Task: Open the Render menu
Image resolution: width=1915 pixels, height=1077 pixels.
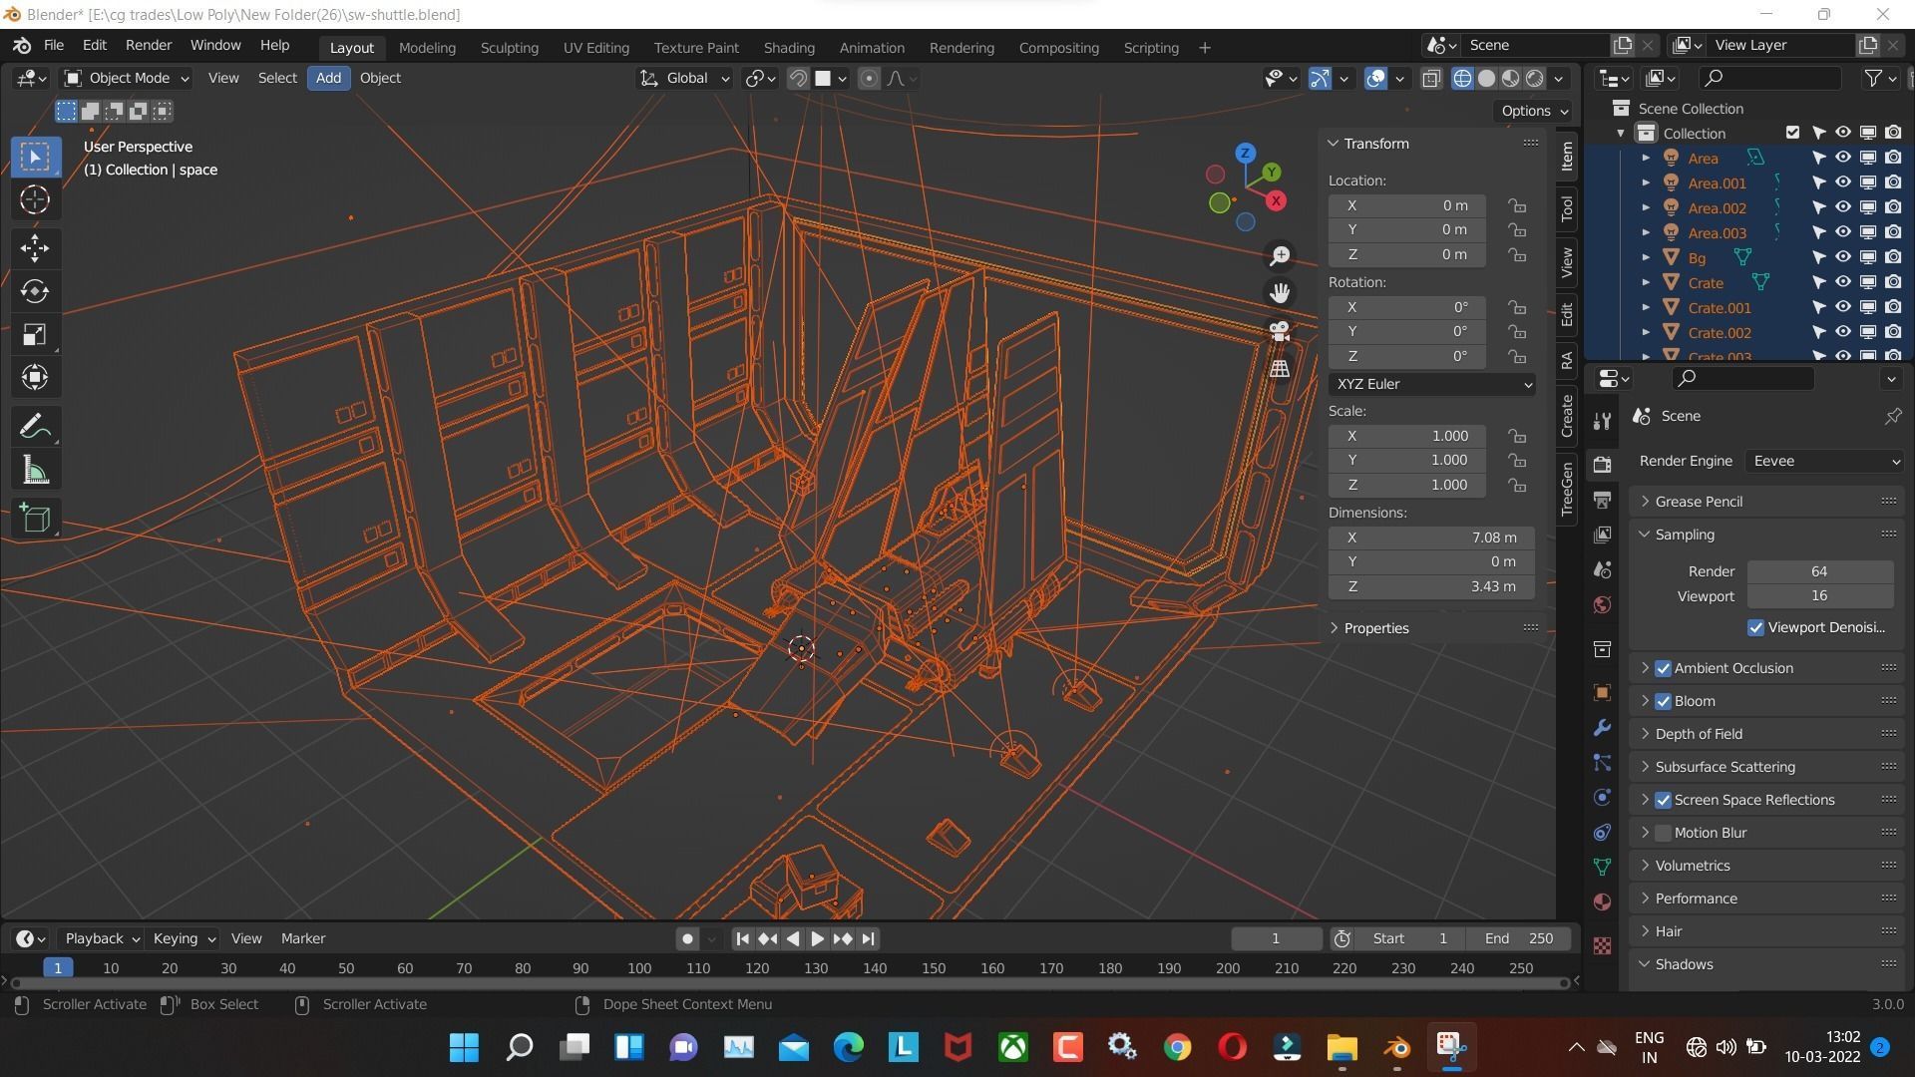Action: (x=148, y=45)
